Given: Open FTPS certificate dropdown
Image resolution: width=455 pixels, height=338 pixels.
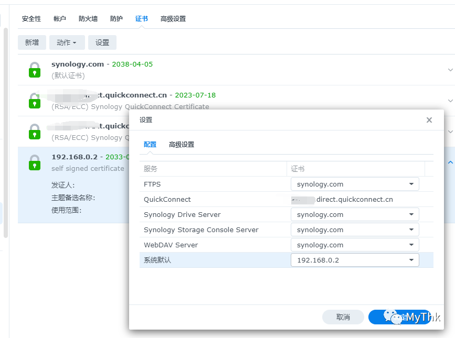Looking at the screenshot, I should click(355, 184).
